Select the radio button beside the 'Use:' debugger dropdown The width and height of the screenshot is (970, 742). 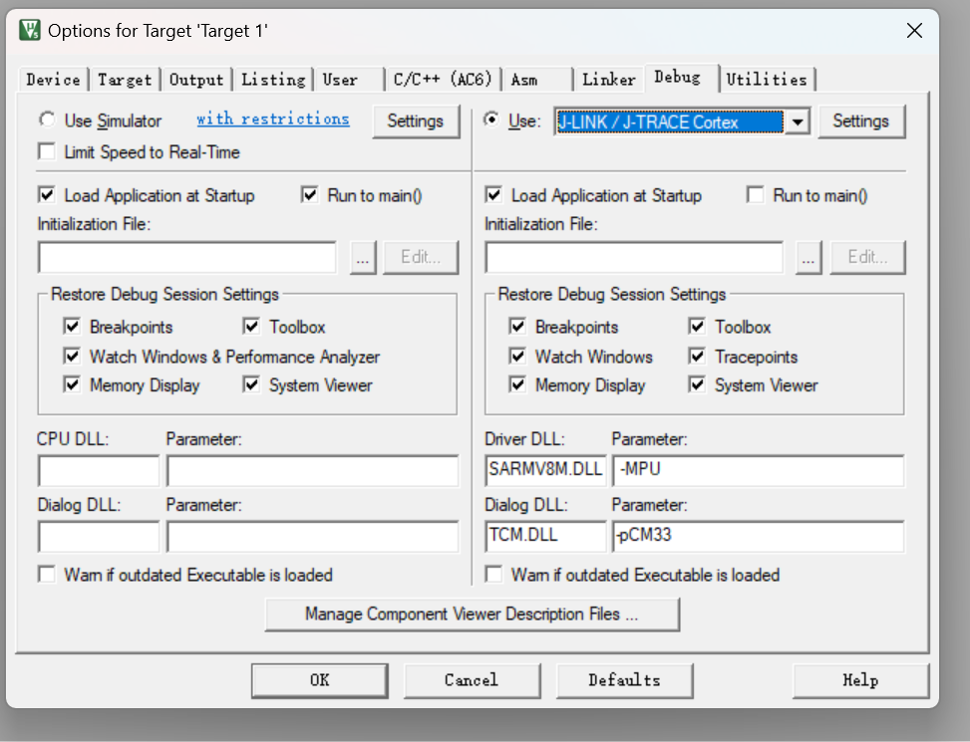tap(491, 120)
